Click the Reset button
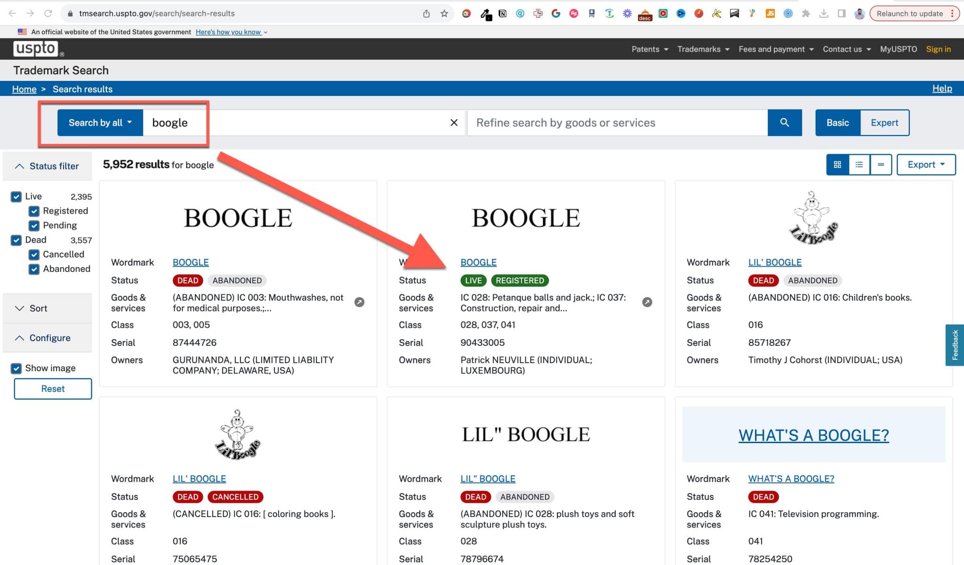964x565 pixels. [x=53, y=389]
